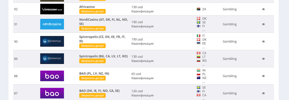This screenshot has width=289, height=100.
Task: Click the India flag in BAO row
Action: click(x=198, y=70)
